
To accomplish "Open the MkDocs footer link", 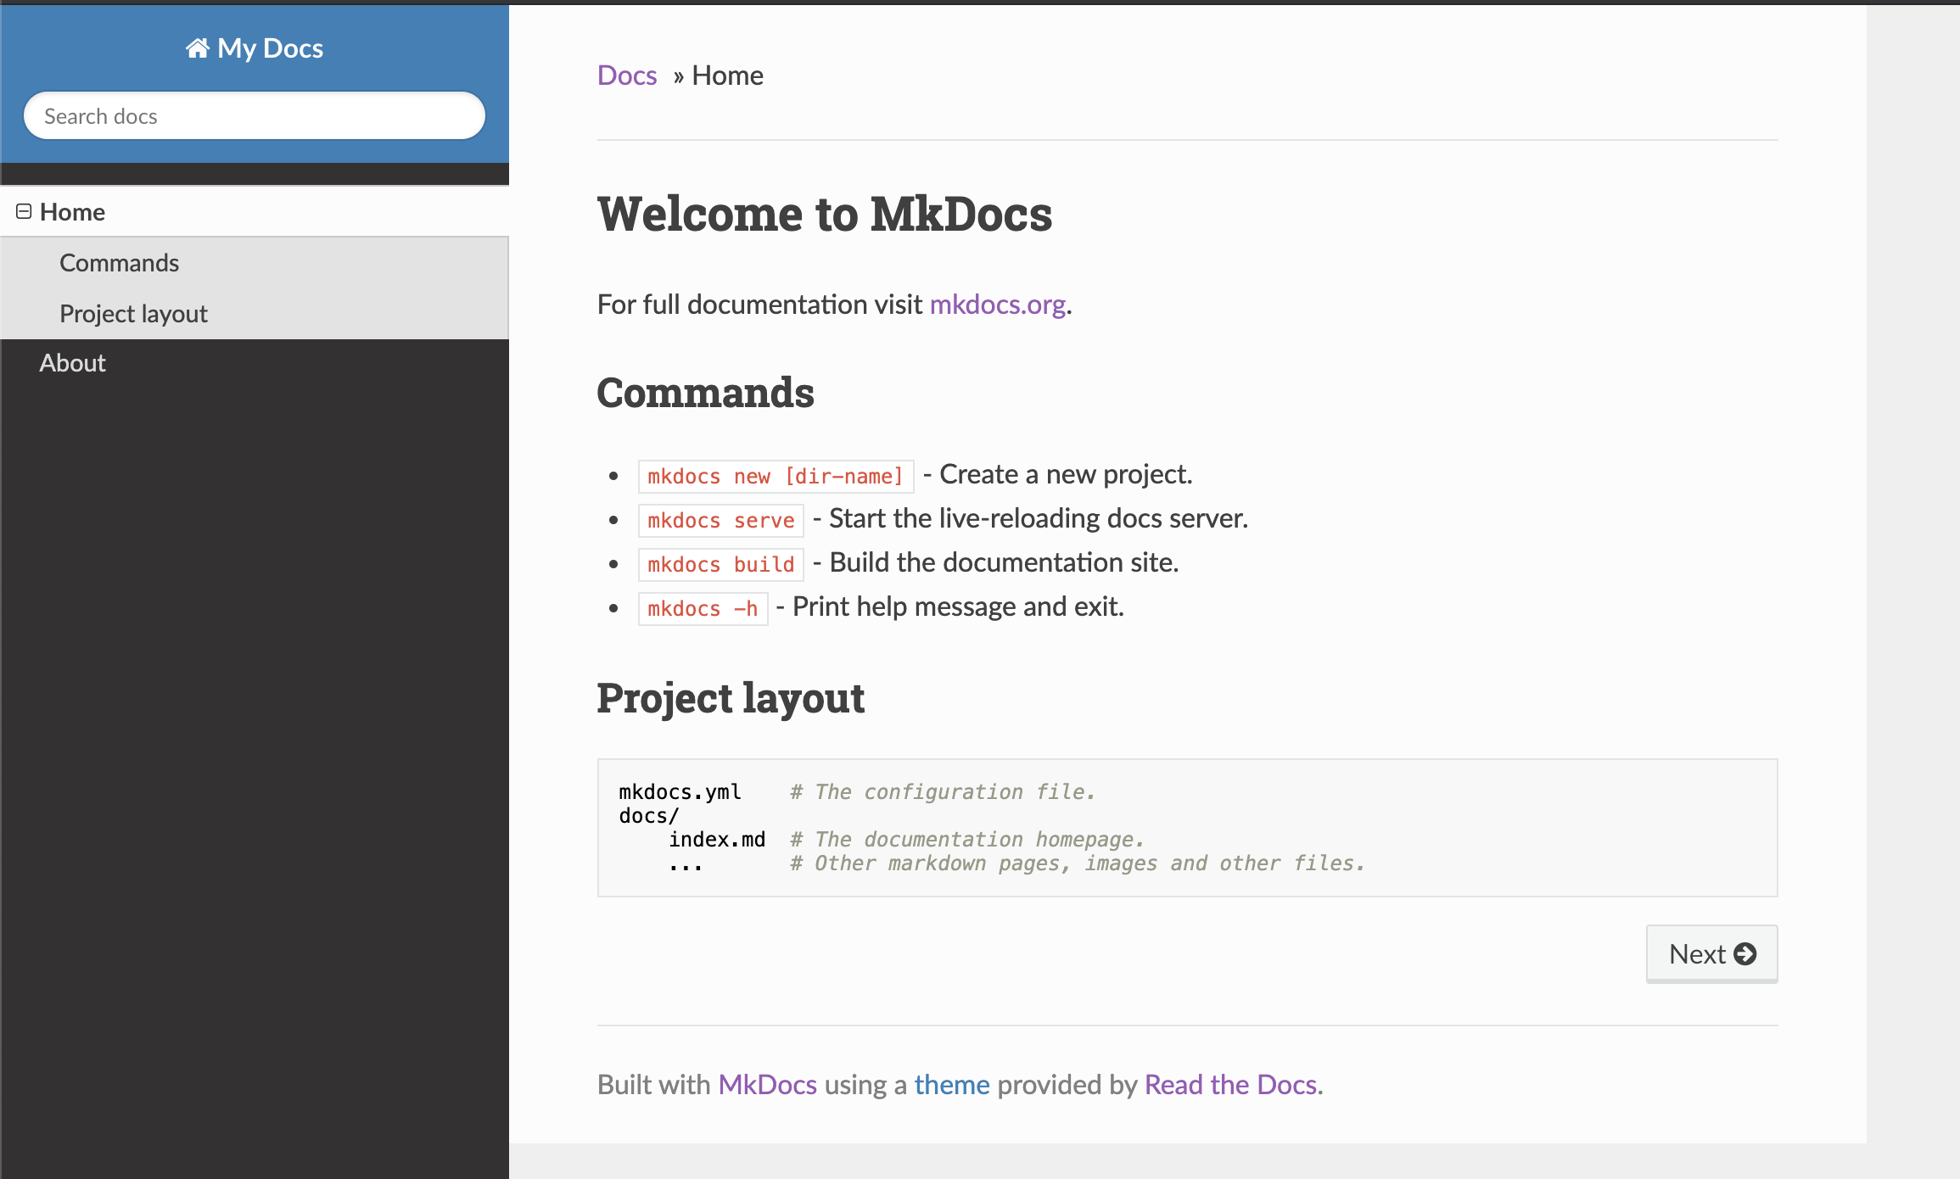I will 768,1085.
